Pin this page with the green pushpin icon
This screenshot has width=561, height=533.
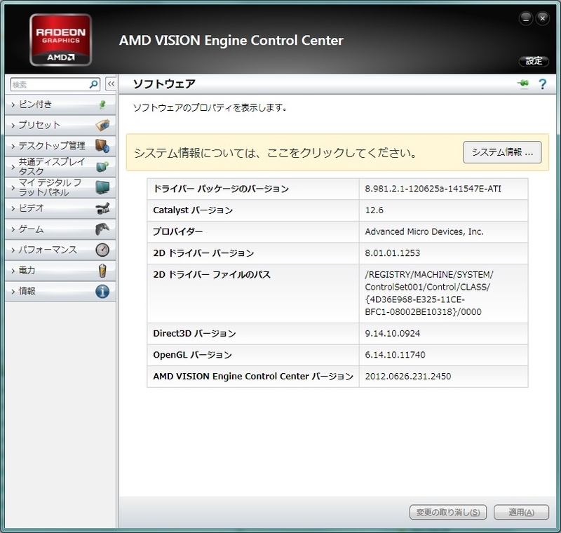click(523, 84)
